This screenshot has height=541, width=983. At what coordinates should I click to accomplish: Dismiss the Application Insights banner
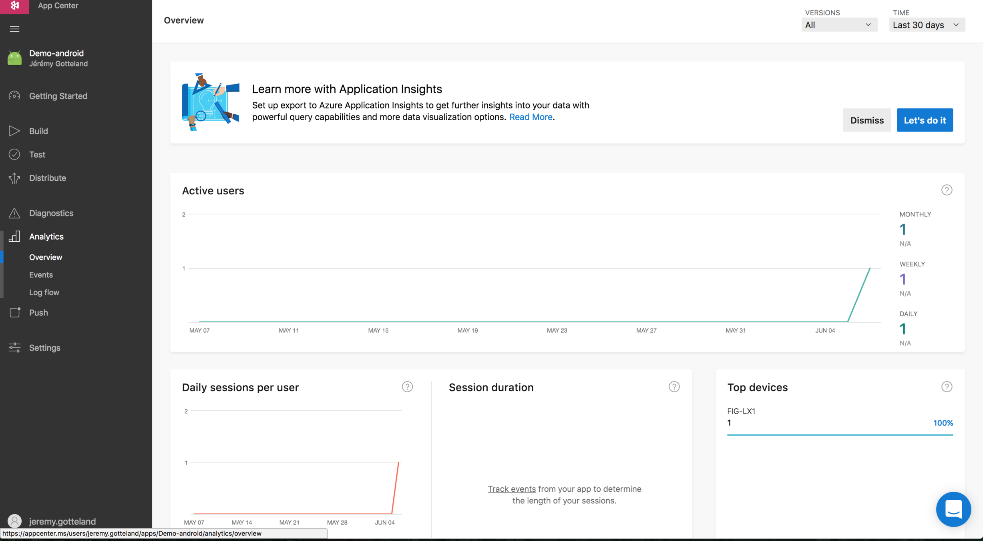pyautogui.click(x=866, y=120)
